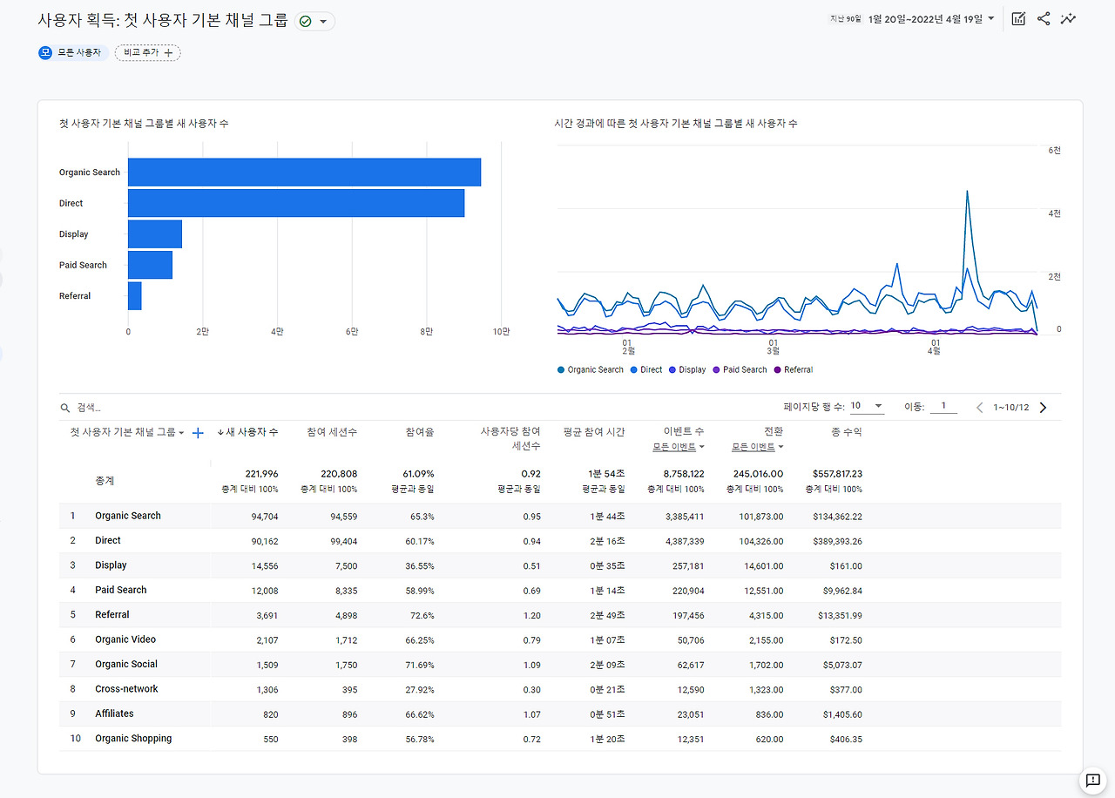Select the Paid Search row name in the table

pos(121,590)
